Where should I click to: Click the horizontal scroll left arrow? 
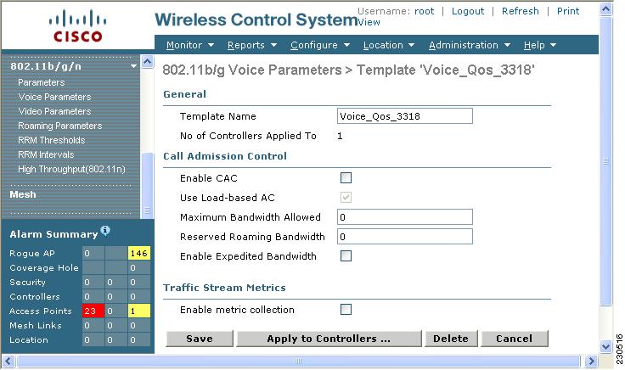(8, 362)
